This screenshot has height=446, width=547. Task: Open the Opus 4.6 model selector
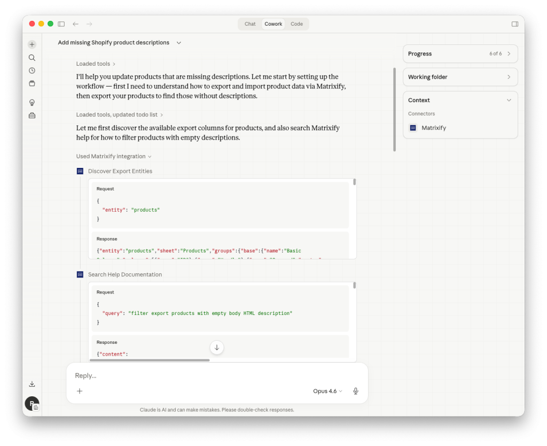pos(327,391)
